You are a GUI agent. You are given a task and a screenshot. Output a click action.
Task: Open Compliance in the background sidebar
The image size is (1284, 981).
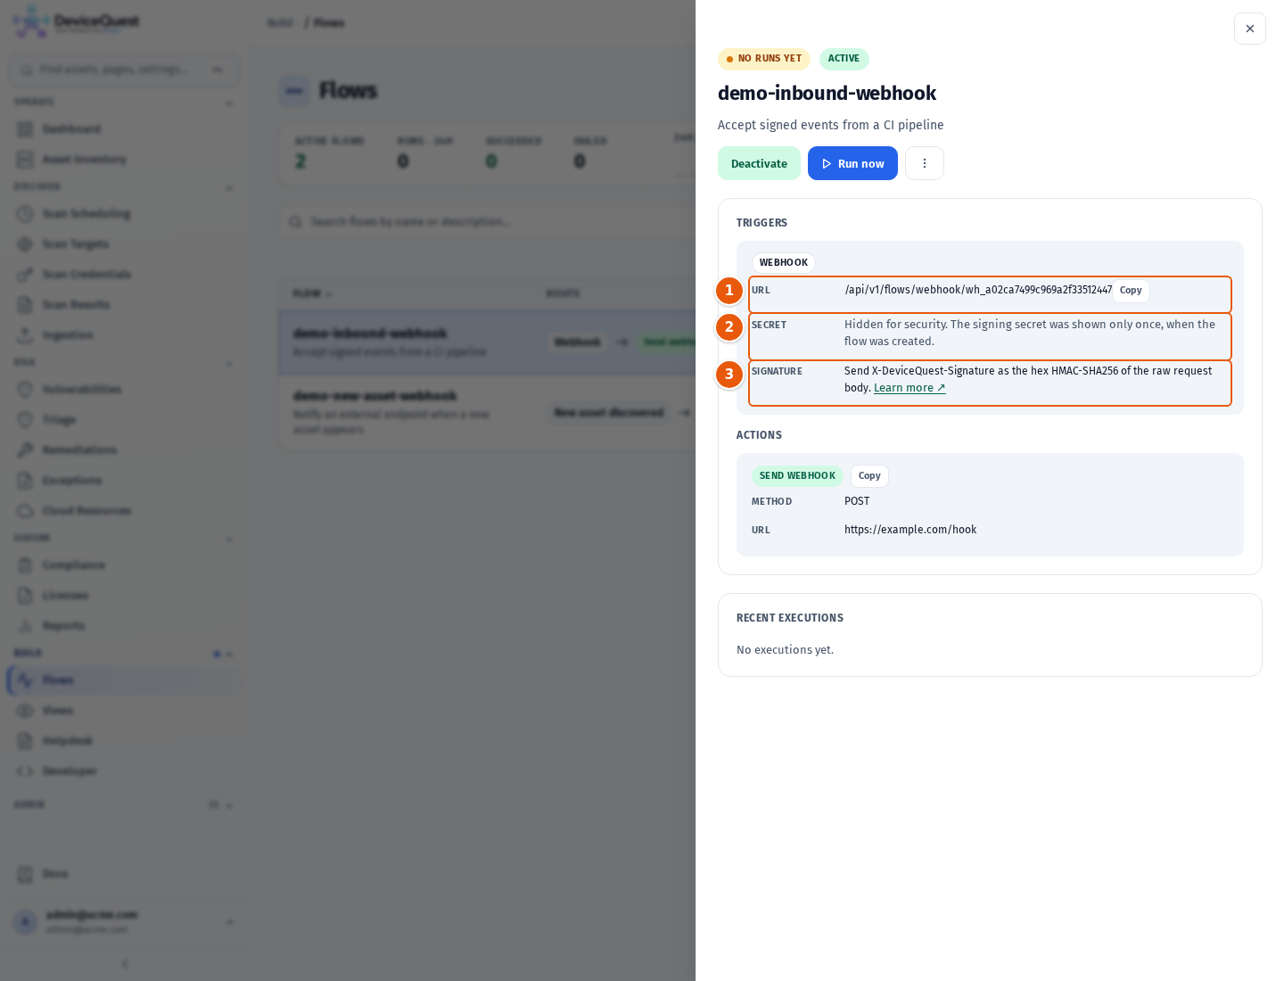[123, 565]
